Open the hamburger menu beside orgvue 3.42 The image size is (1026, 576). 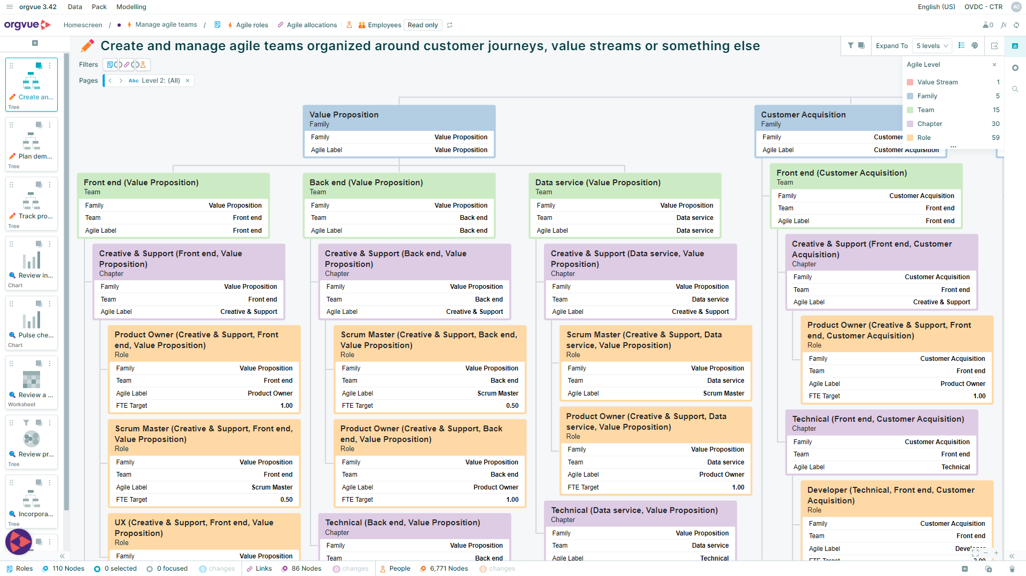coord(9,7)
